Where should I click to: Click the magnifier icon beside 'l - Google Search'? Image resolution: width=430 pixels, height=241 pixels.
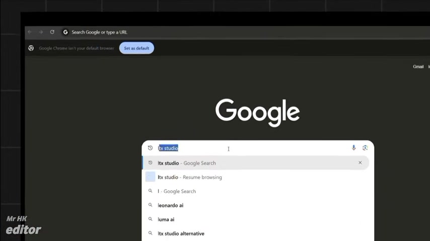coord(150,191)
